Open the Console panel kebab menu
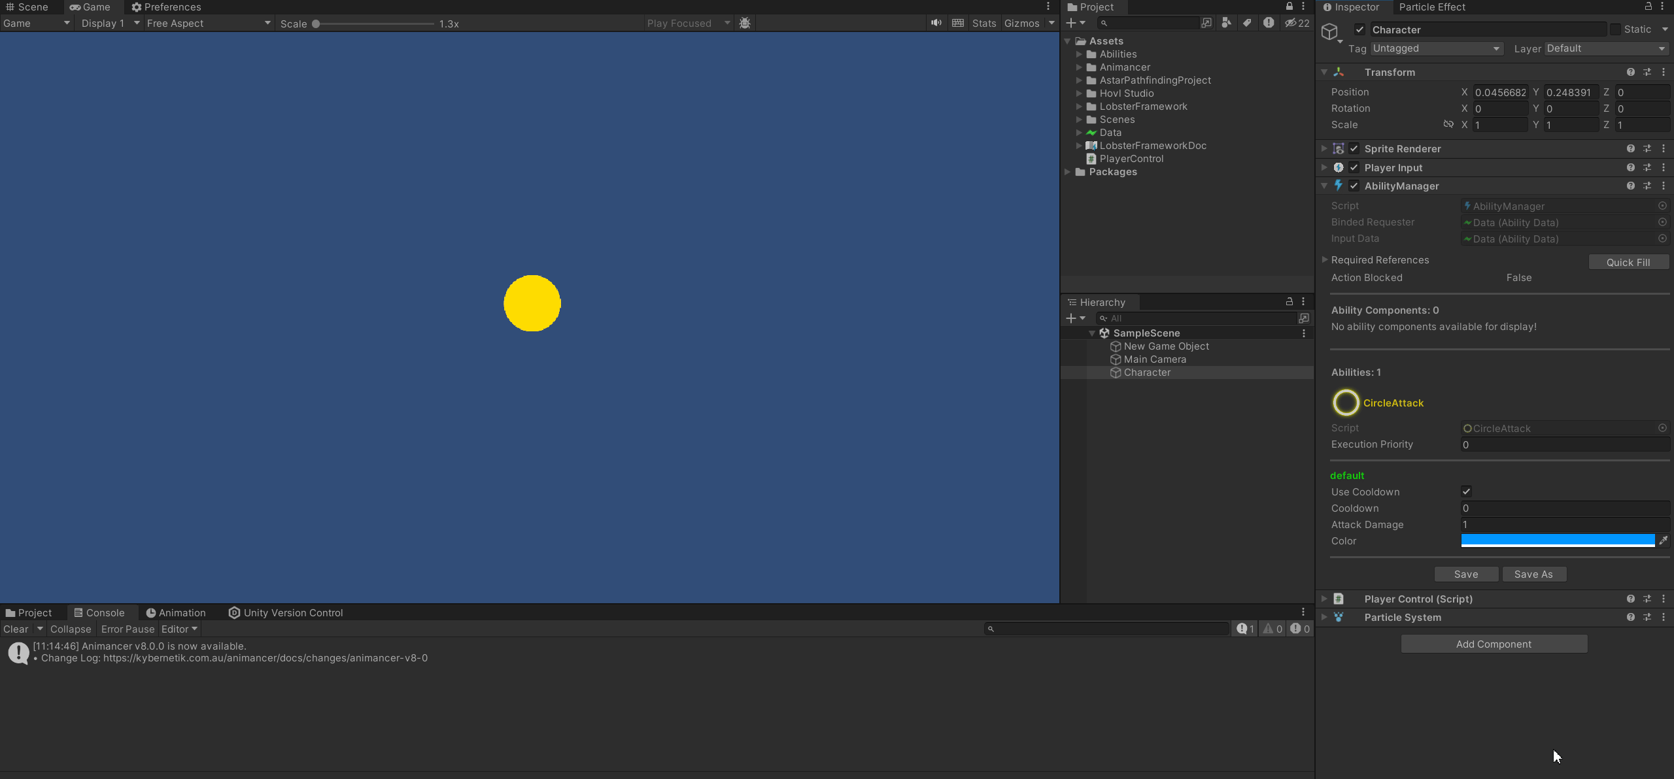Viewport: 1674px width, 779px height. 1303,612
